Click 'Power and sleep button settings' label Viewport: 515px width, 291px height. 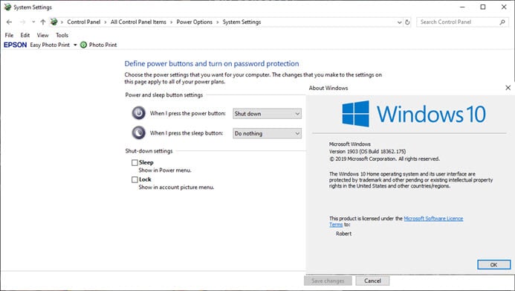coord(164,95)
